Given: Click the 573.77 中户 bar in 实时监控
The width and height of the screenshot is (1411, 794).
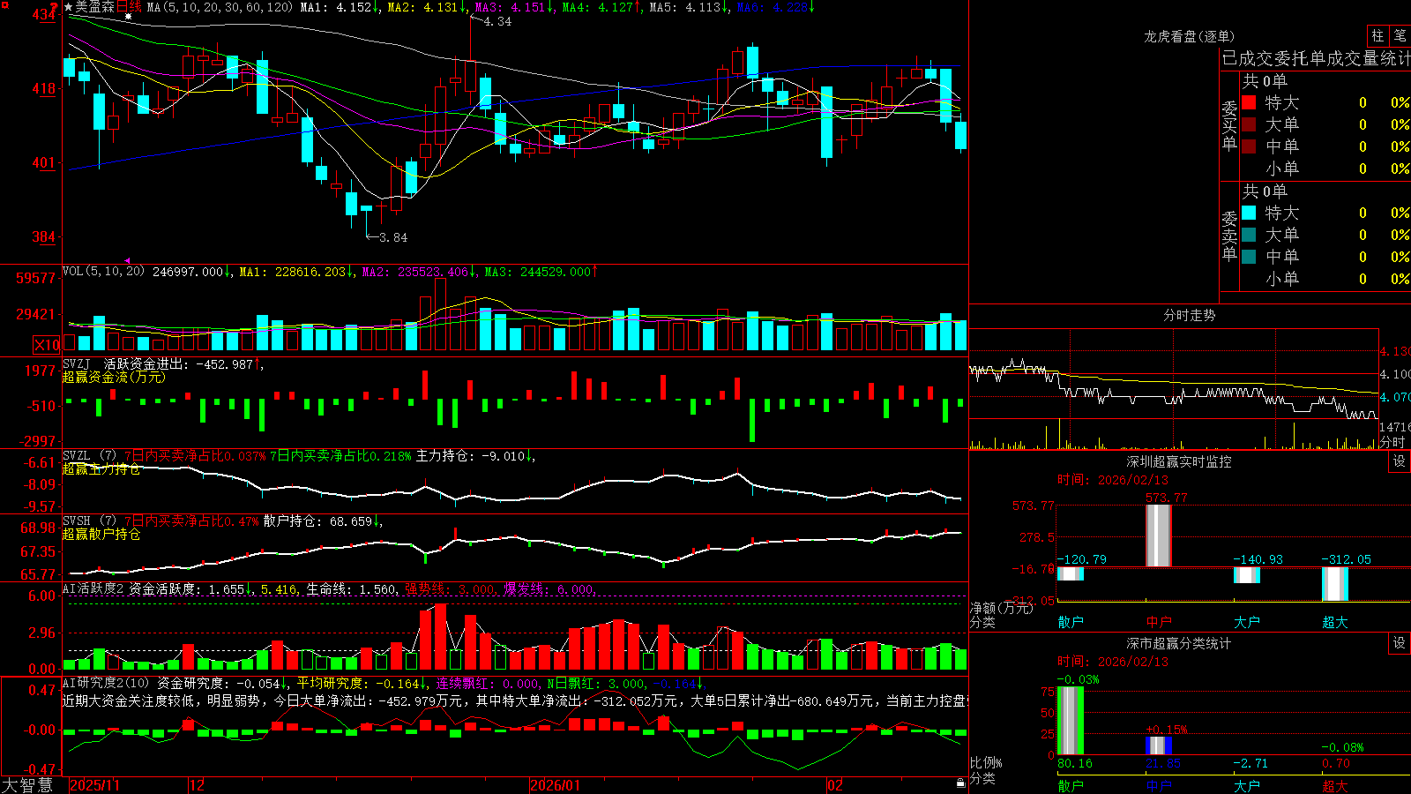Looking at the screenshot, I should [x=1158, y=536].
